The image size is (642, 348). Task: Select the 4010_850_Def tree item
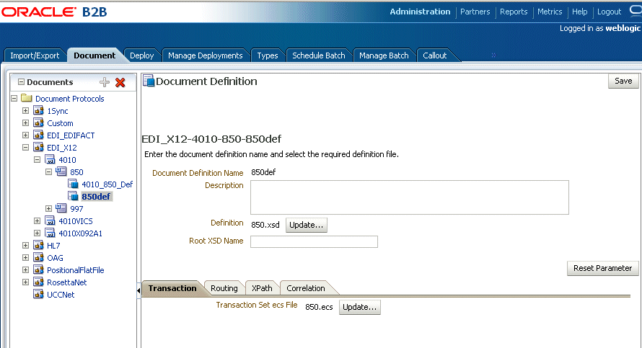[107, 184]
